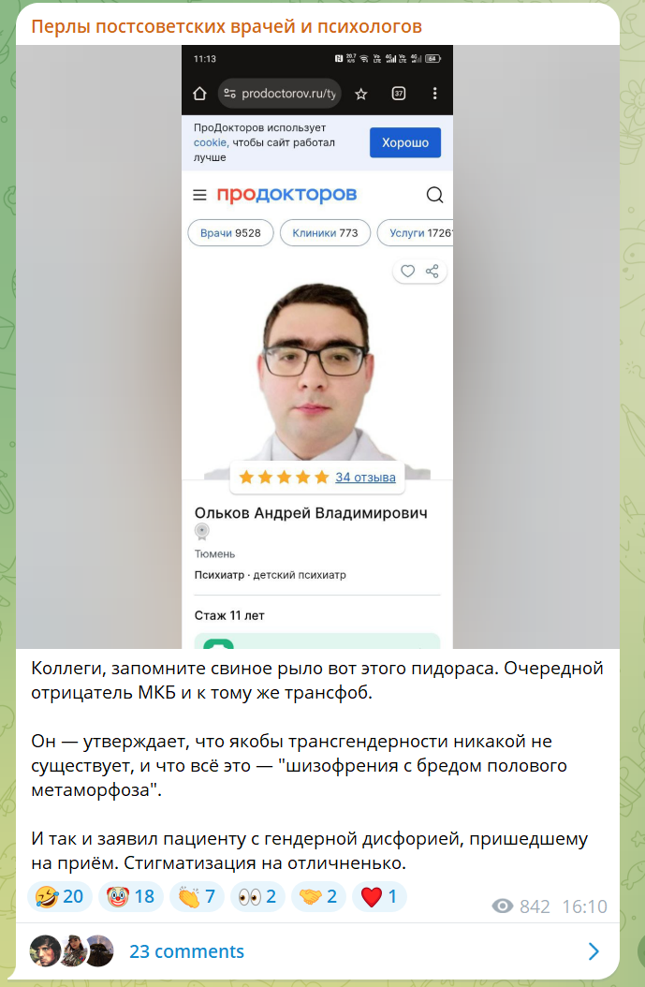
Task: Open the browser three-dot menu
Action: click(x=434, y=94)
